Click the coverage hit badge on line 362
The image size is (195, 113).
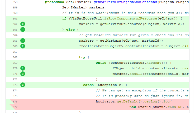coord(23,24)
